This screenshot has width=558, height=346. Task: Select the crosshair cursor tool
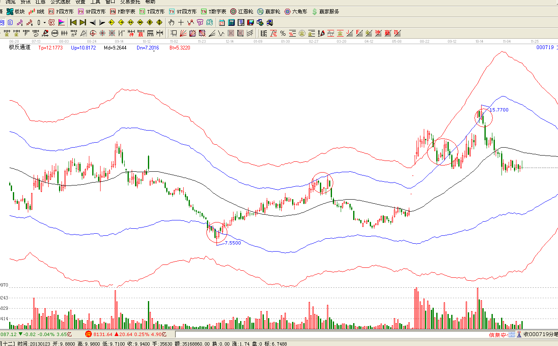(181, 22)
